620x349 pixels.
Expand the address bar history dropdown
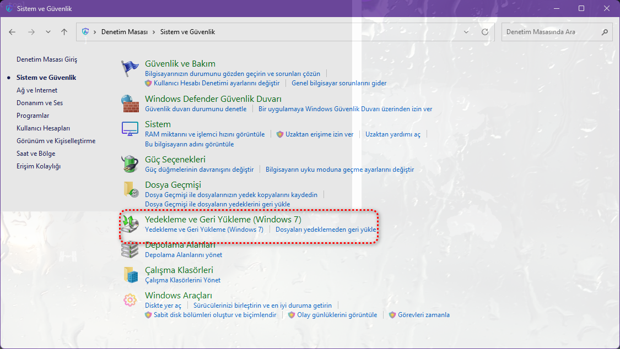466,32
